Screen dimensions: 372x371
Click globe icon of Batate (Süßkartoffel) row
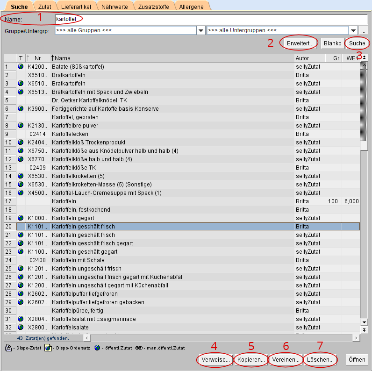[x=21, y=67]
